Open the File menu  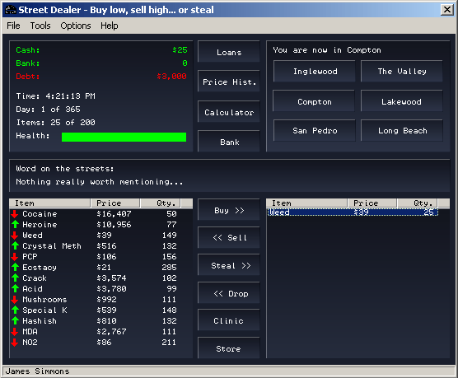click(x=13, y=26)
